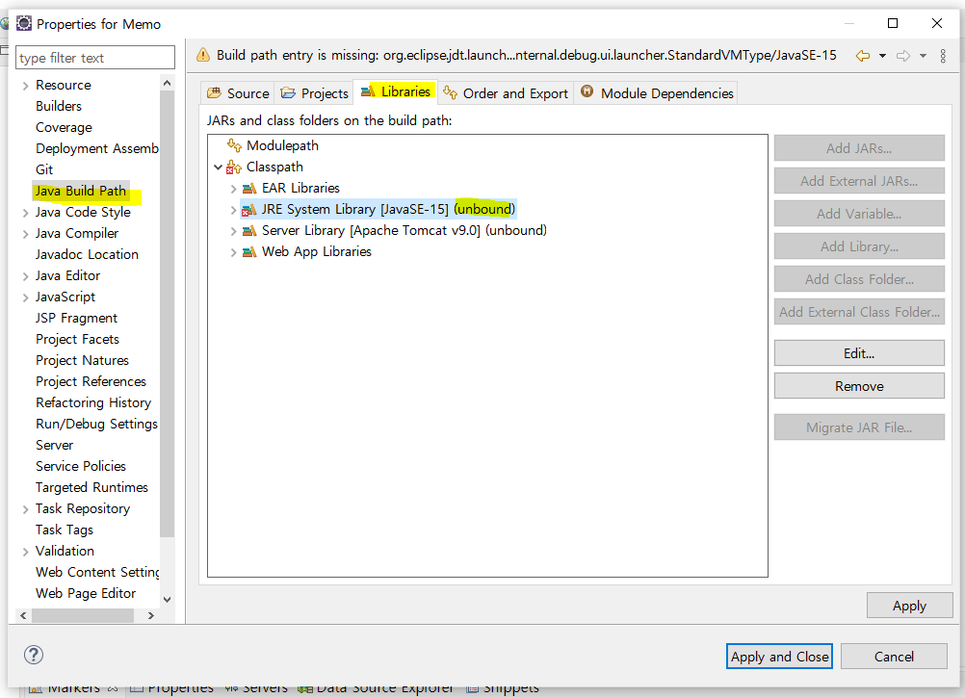Viewport: 965px width, 698px height.
Task: Select Server in the sidebar
Action: 54,445
